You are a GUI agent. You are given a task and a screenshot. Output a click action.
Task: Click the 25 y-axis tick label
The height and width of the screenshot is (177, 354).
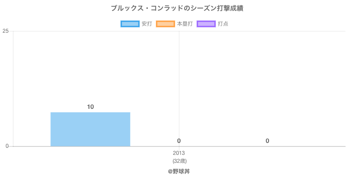5,31
